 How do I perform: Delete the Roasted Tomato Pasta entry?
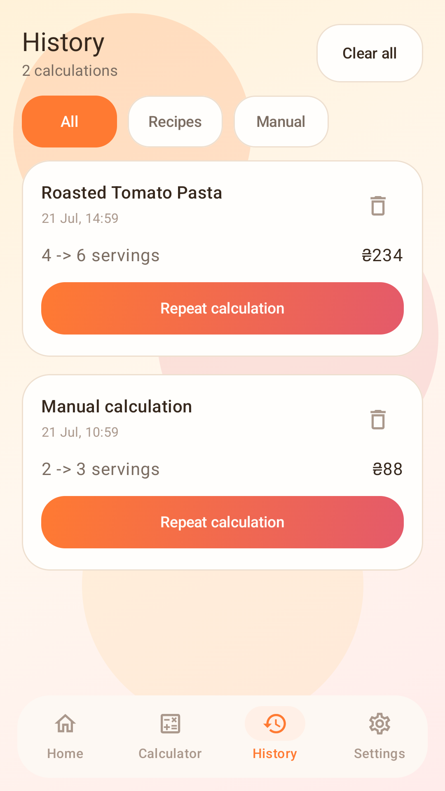click(378, 206)
